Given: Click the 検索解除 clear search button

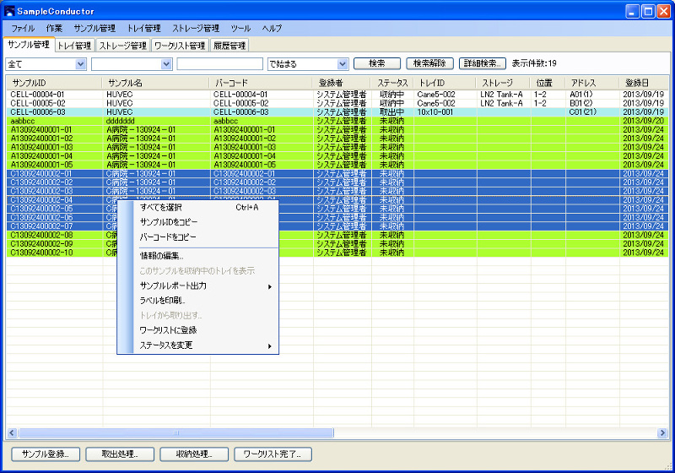Looking at the screenshot, I should coord(429,63).
